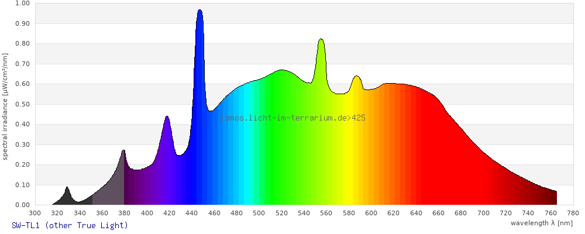
Task: Click the small dark peak near 328 nm
Action: (67, 191)
